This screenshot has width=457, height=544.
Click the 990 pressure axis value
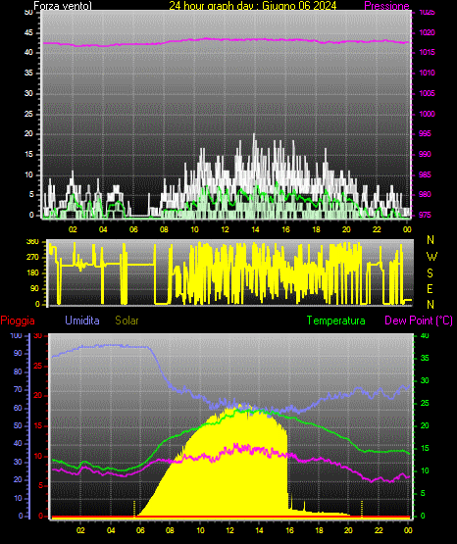tap(425, 154)
